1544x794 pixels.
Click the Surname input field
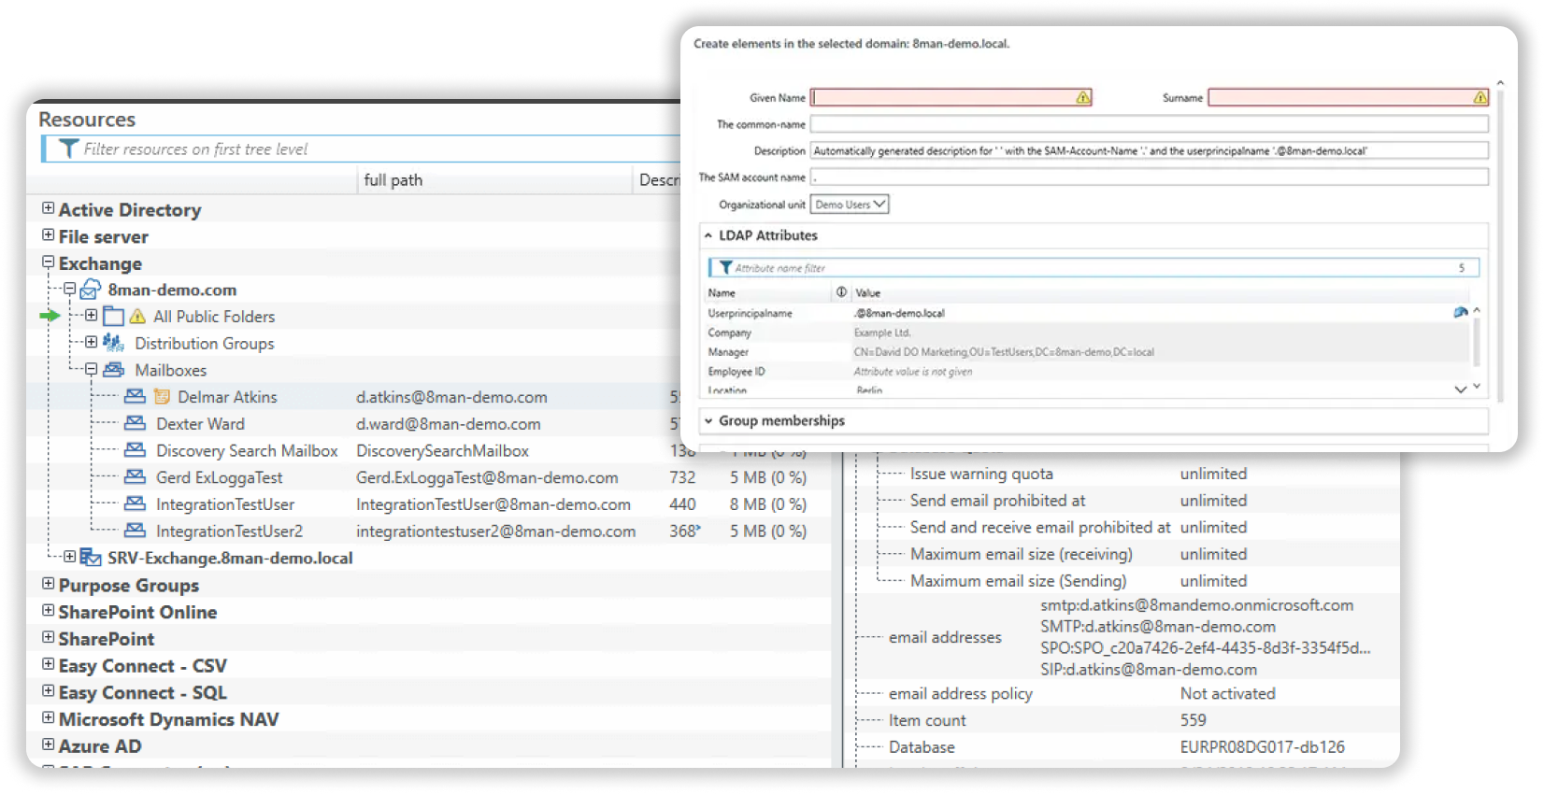click(x=1348, y=97)
